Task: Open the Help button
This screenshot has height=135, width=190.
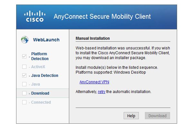Action: pyautogui.click(x=131, y=116)
